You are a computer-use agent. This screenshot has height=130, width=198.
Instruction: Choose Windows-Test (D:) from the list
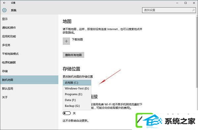tap(77, 88)
